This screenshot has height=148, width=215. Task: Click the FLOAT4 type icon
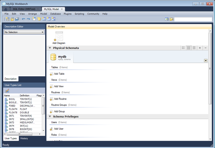click(6, 109)
